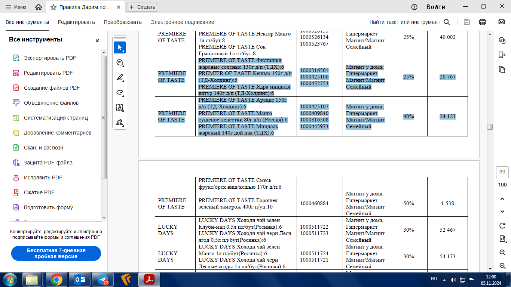Image resolution: width=511 pixels, height=287 pixels.
Task: Open Telegram from the taskbar
Action: (x=102, y=280)
